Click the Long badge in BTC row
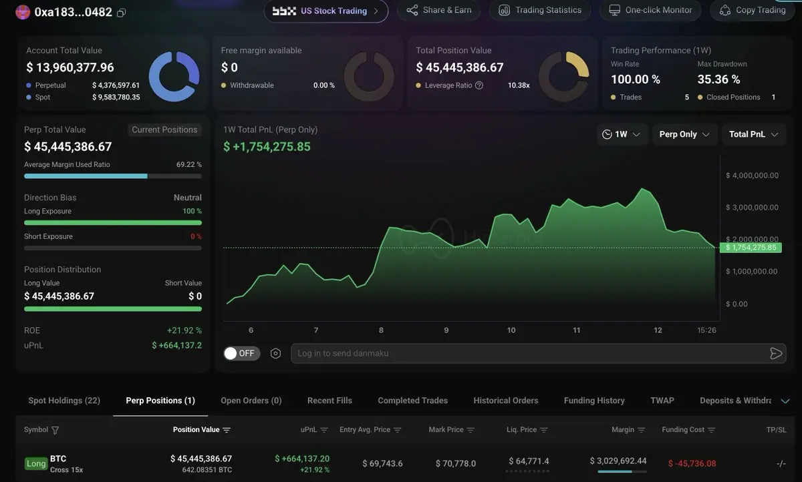Image resolution: width=802 pixels, height=482 pixels. click(x=36, y=463)
